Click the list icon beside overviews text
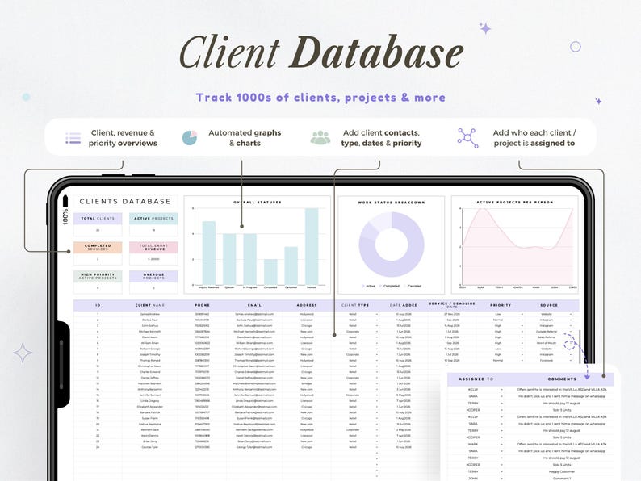The image size is (641, 481). [73, 138]
